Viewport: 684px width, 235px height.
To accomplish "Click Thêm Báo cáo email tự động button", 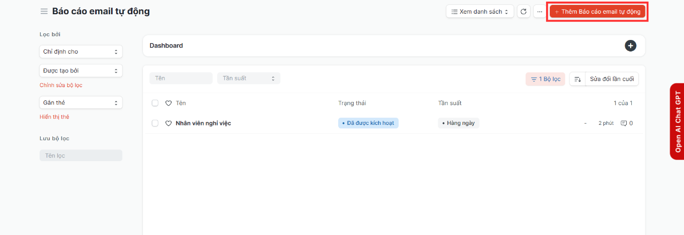I will (x=598, y=12).
